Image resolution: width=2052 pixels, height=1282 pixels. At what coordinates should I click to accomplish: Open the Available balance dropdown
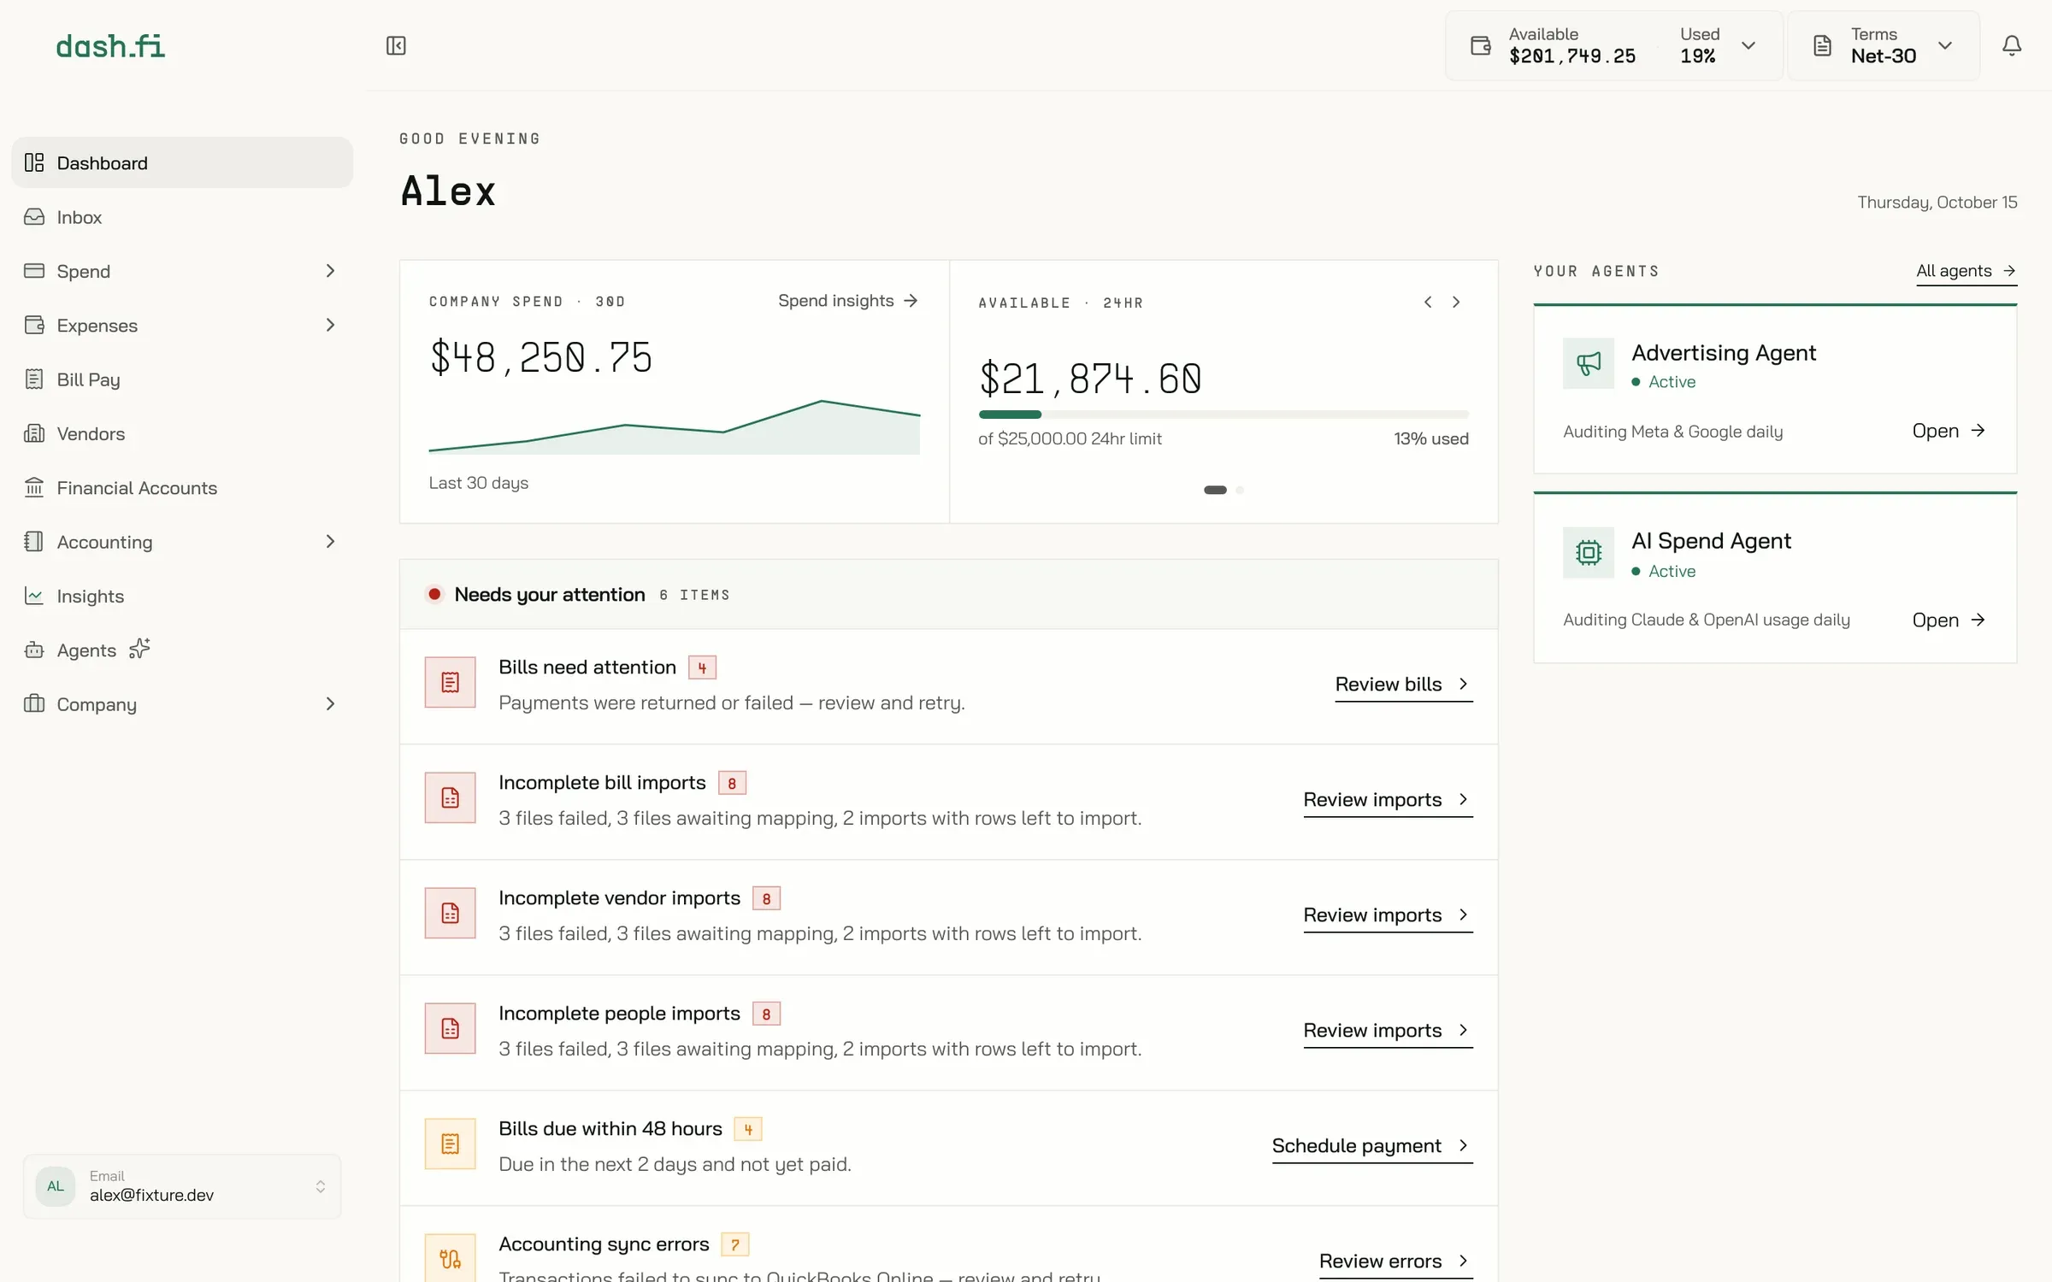(x=1613, y=45)
